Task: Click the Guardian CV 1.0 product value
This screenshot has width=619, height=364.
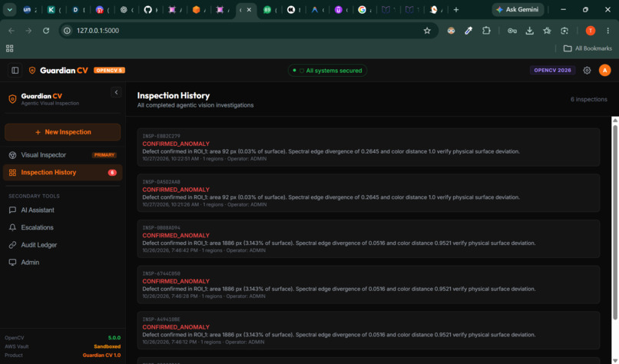Action: (101, 356)
